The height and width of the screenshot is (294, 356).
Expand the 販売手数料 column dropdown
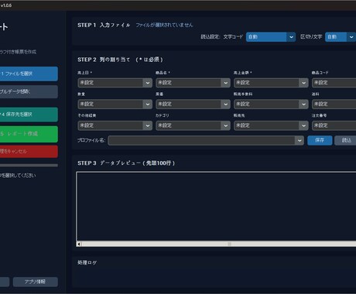point(271,104)
